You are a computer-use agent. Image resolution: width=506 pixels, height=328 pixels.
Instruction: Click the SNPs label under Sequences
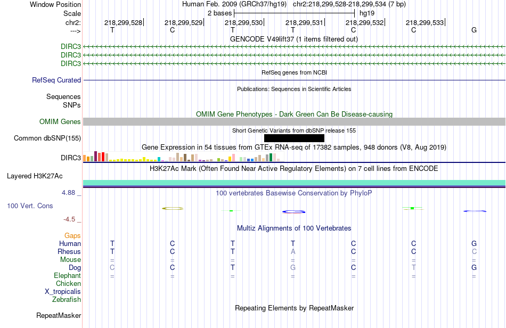tap(72, 105)
